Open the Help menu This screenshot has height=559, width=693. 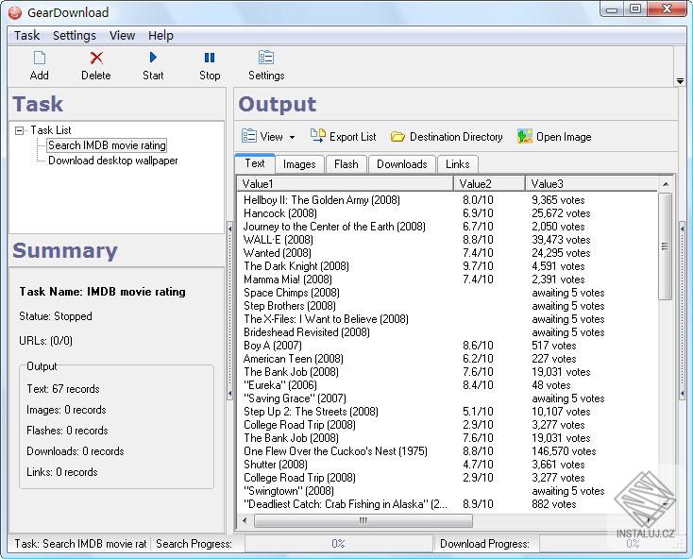[161, 35]
